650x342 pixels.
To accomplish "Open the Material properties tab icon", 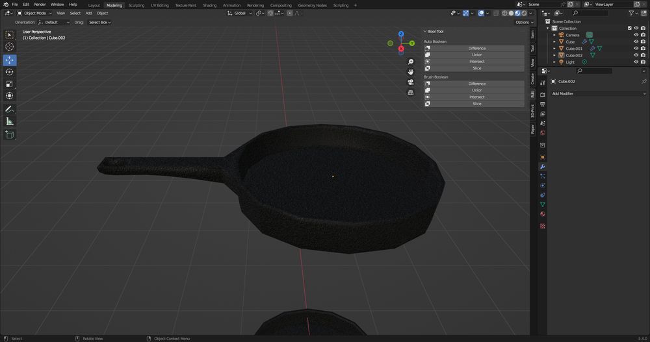I will (x=543, y=214).
